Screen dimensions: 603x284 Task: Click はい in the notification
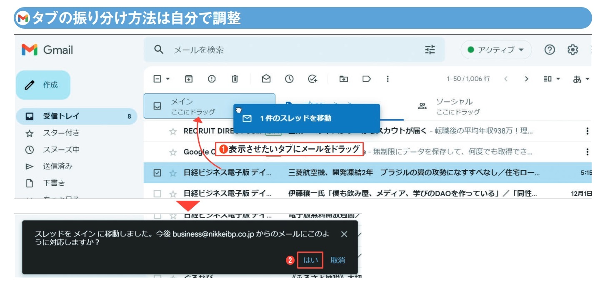point(311,260)
